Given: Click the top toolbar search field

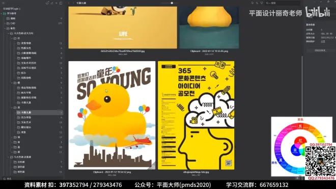Looking at the screenshot, I should point(283,3).
